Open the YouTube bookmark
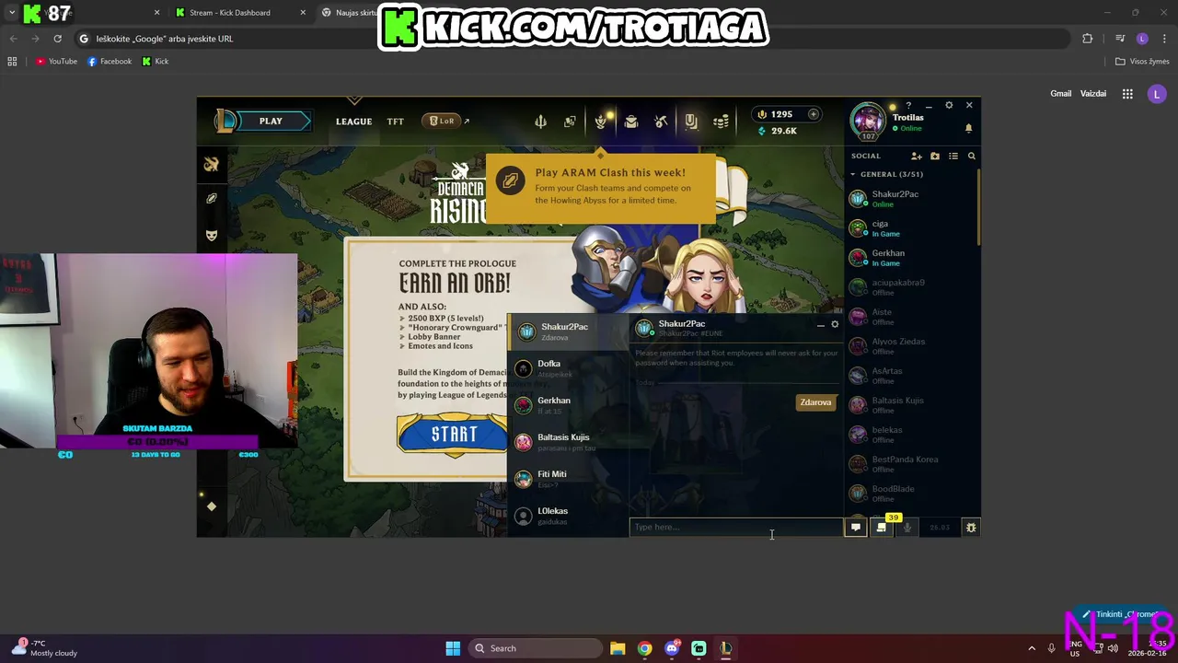 pos(57,62)
